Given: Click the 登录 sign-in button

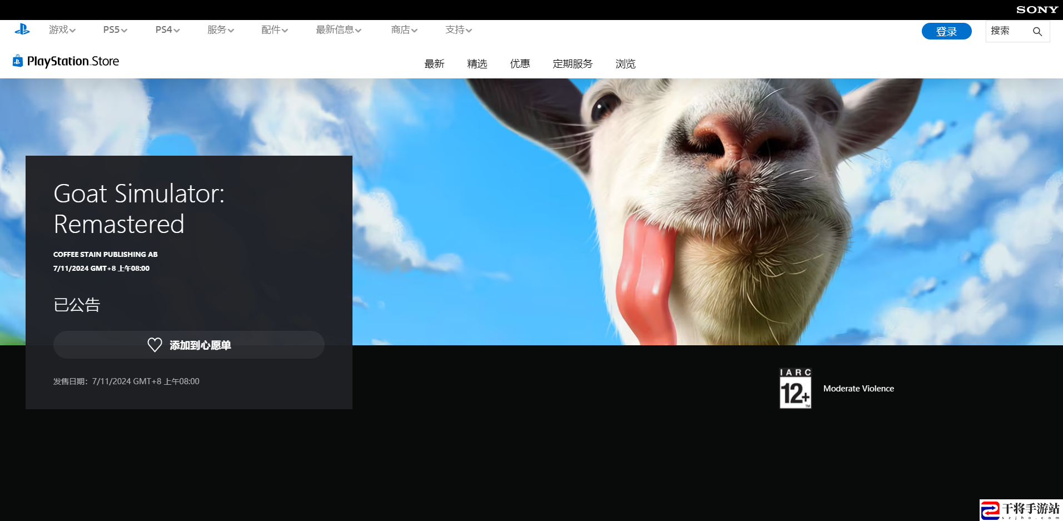Looking at the screenshot, I should pyautogui.click(x=946, y=31).
